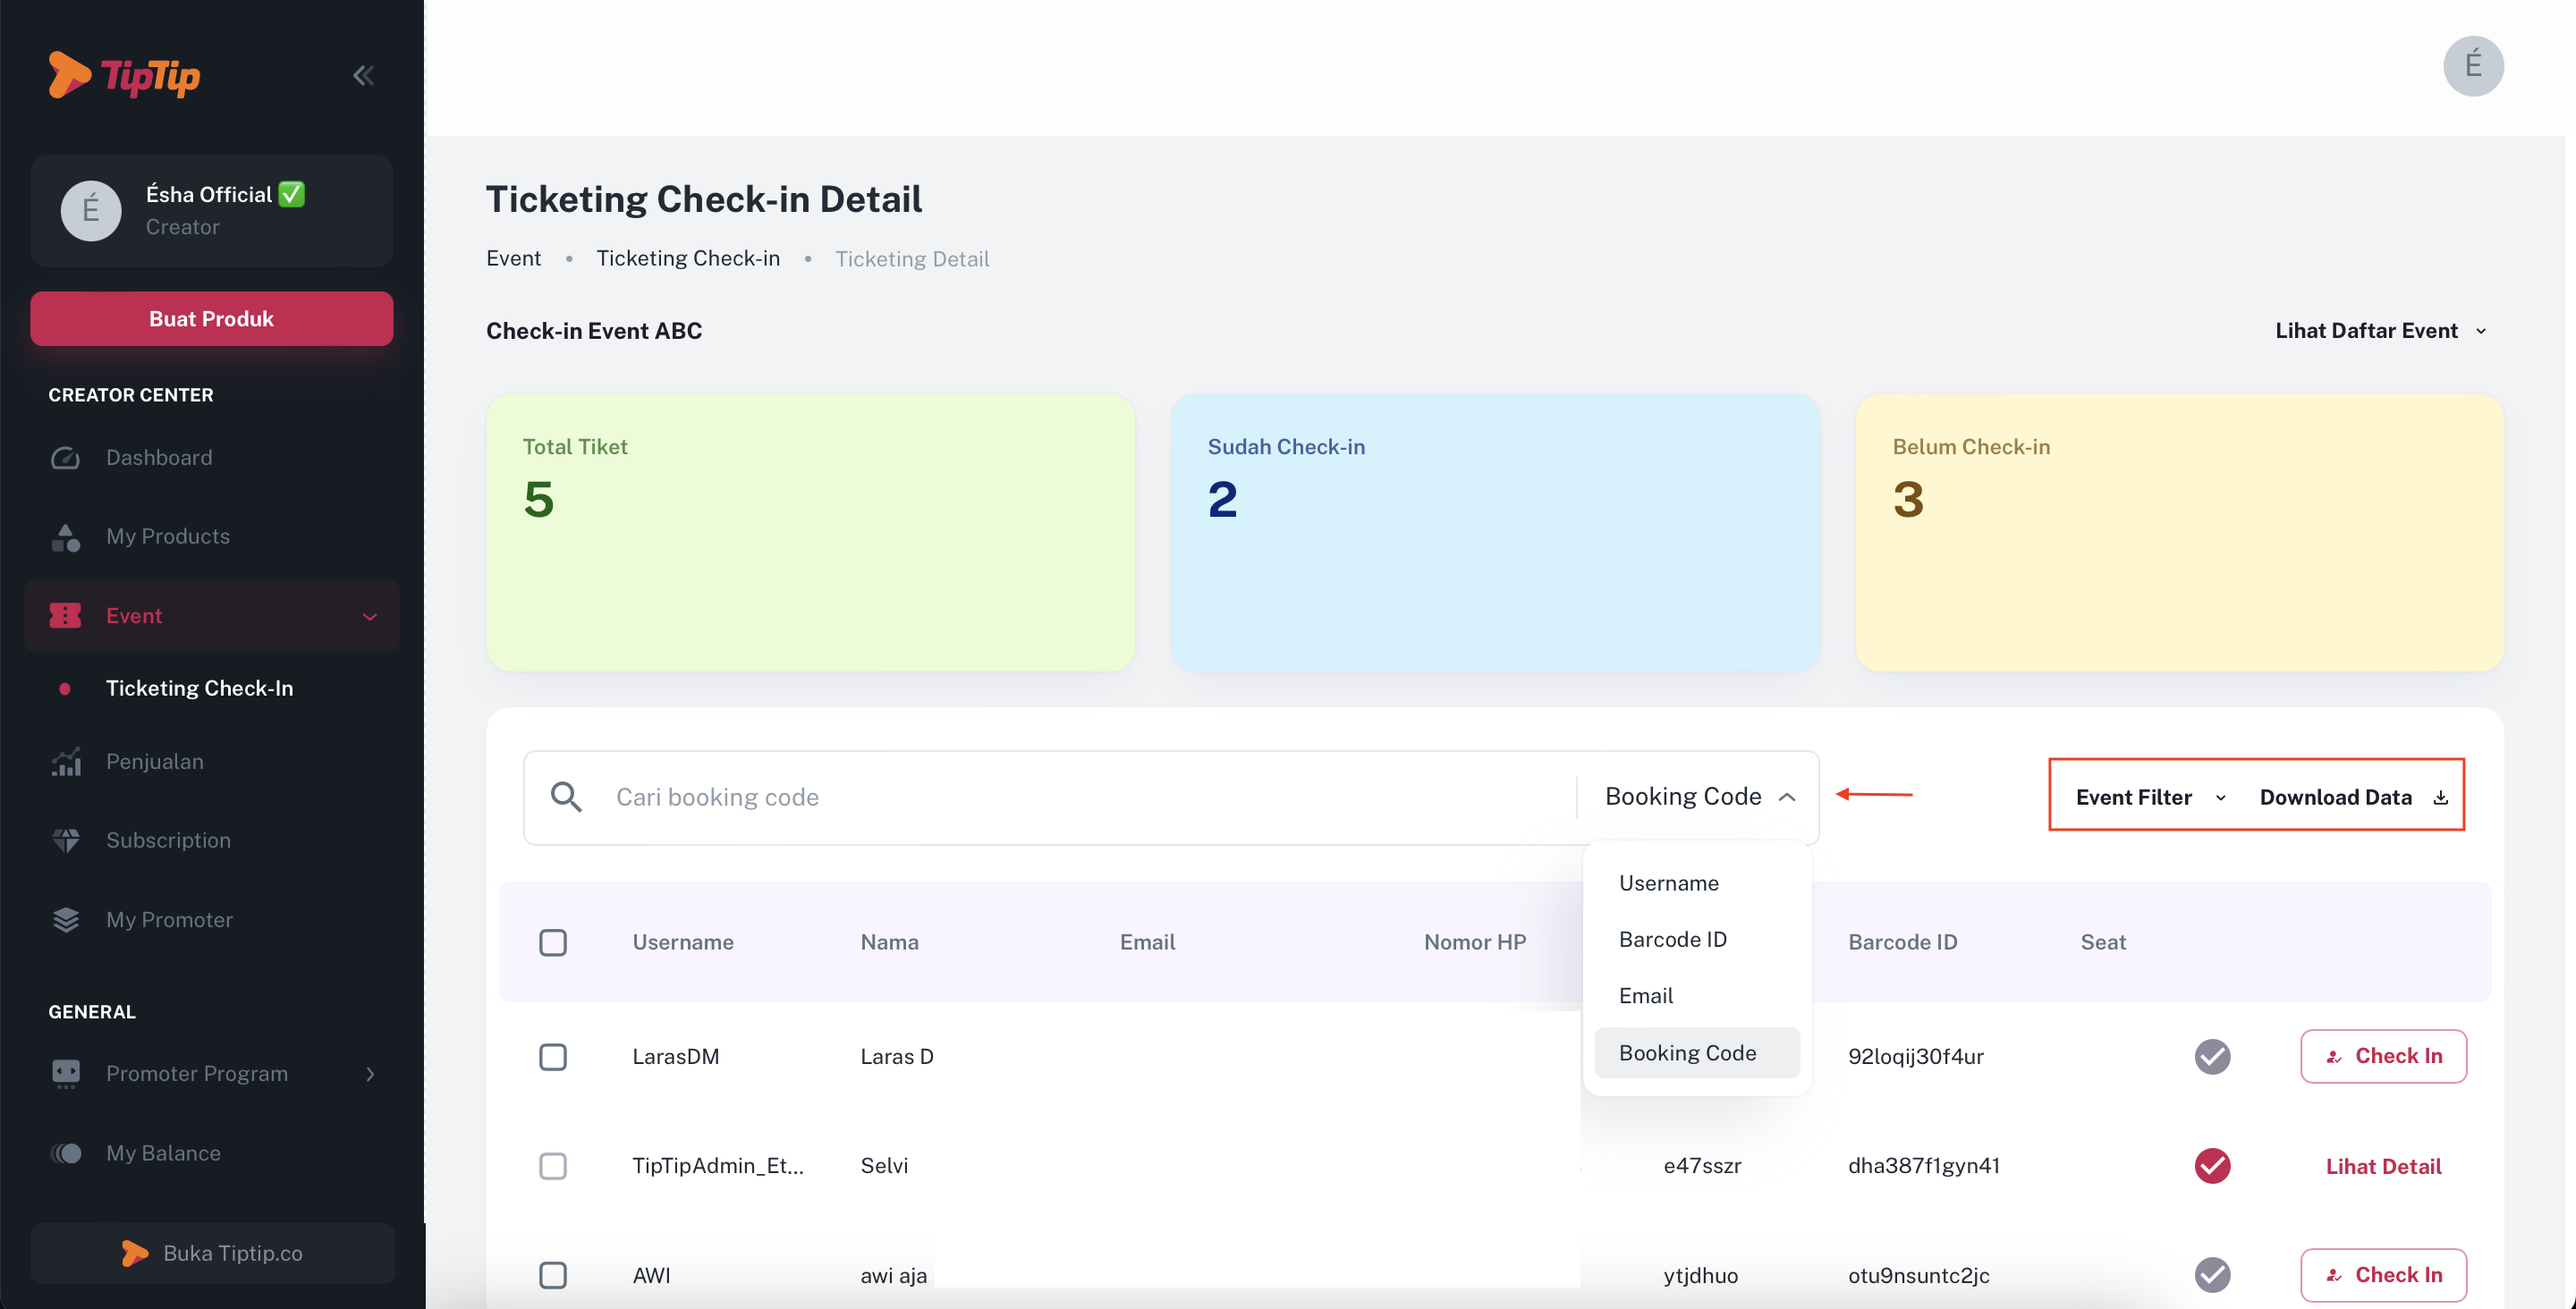Select Barcode ID from the dropdown list
This screenshot has height=1309, width=2576.
pos(1672,939)
